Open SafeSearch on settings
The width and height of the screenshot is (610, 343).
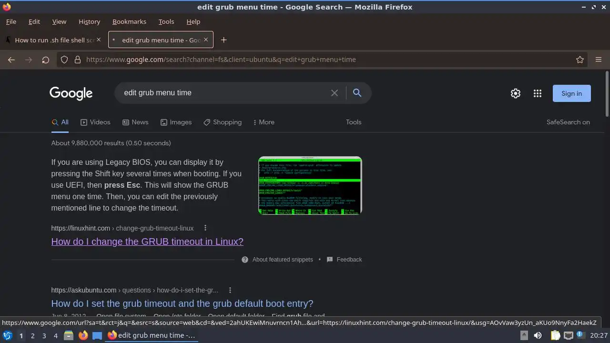[568, 122]
